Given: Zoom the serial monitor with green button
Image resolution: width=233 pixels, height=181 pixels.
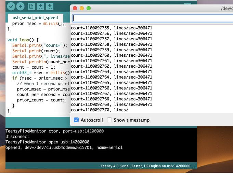Looking at the screenshot, I should click(x=89, y=8).
